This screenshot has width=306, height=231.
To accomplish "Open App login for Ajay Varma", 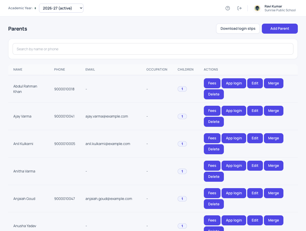I will pos(234,111).
